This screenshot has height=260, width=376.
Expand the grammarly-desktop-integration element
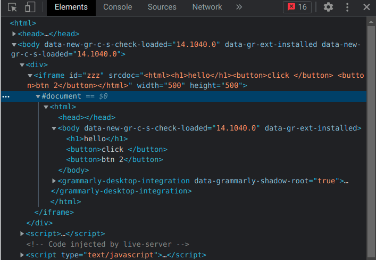click(54, 181)
